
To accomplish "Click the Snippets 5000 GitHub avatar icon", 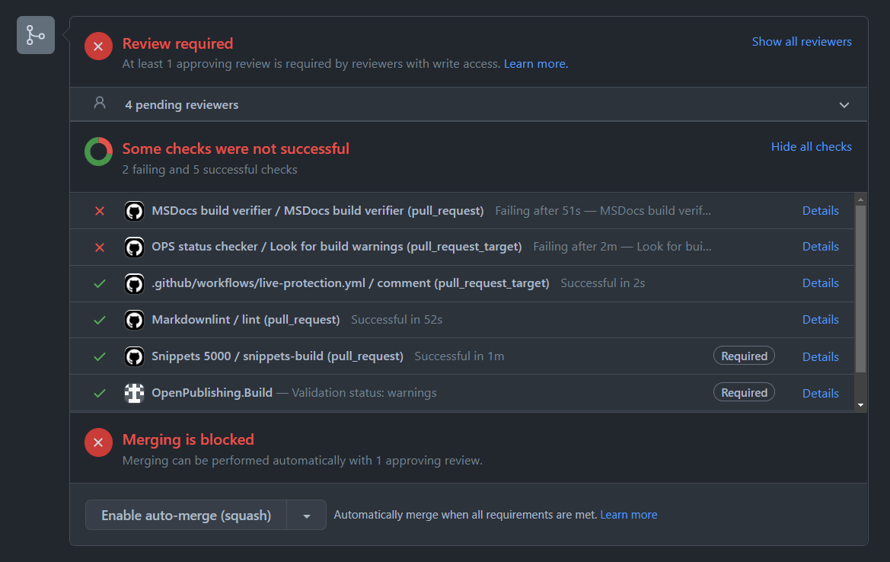I will point(134,356).
